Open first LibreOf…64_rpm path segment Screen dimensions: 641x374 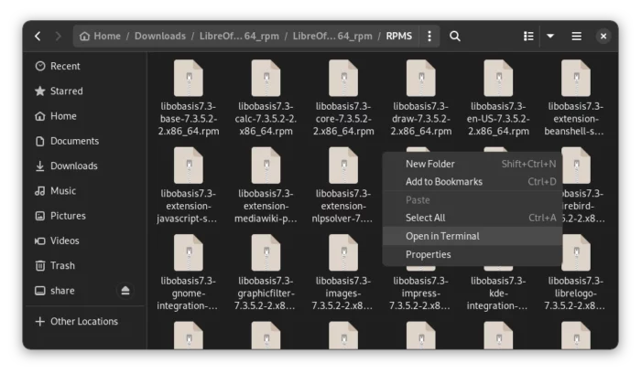click(239, 37)
